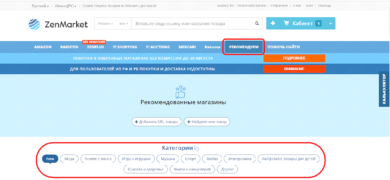Open the Иены (JPY) currency dropdown
The width and height of the screenshot is (390, 180).
tap(66, 6)
